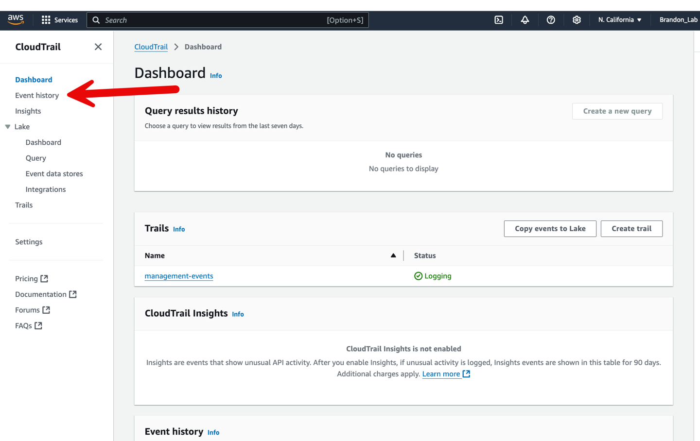Viewport: 700px width, 441px height.
Task: Click the Info link beside Dashboard title
Action: click(x=216, y=76)
